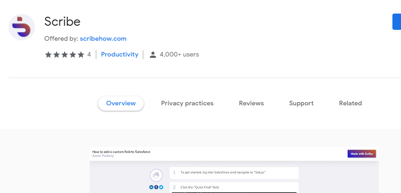Click the LinkedIn share icon
Image resolution: width=401 pixels, height=193 pixels.
pos(151,187)
